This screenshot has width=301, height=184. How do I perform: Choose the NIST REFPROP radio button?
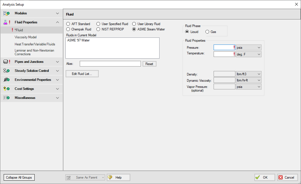pyautogui.click(x=98, y=29)
